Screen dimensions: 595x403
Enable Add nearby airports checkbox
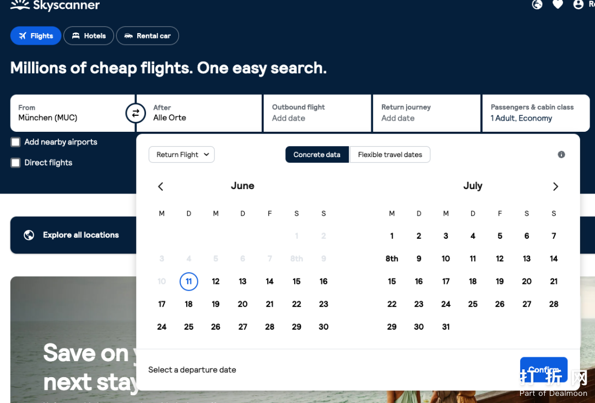click(15, 142)
